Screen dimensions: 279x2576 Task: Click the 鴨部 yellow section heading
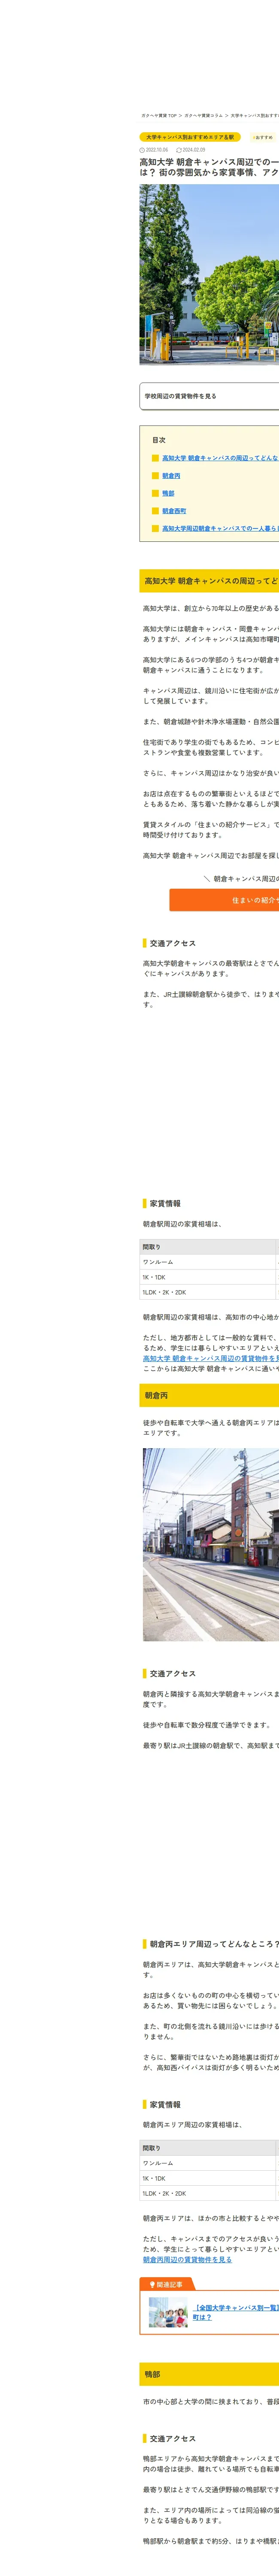[x=209, y=2374]
